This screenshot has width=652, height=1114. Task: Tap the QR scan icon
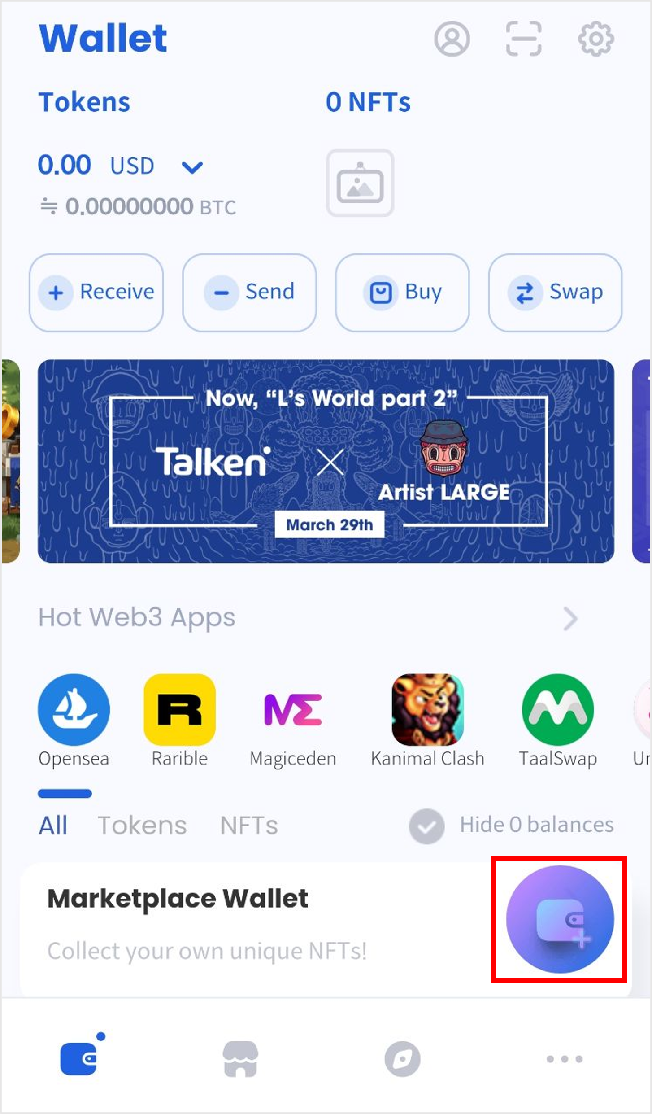523,39
